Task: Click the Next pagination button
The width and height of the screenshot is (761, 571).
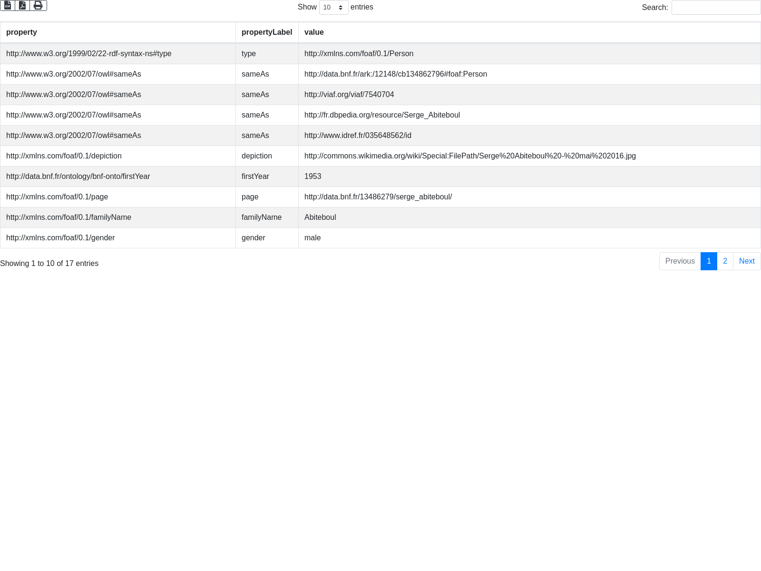Action: (x=746, y=261)
